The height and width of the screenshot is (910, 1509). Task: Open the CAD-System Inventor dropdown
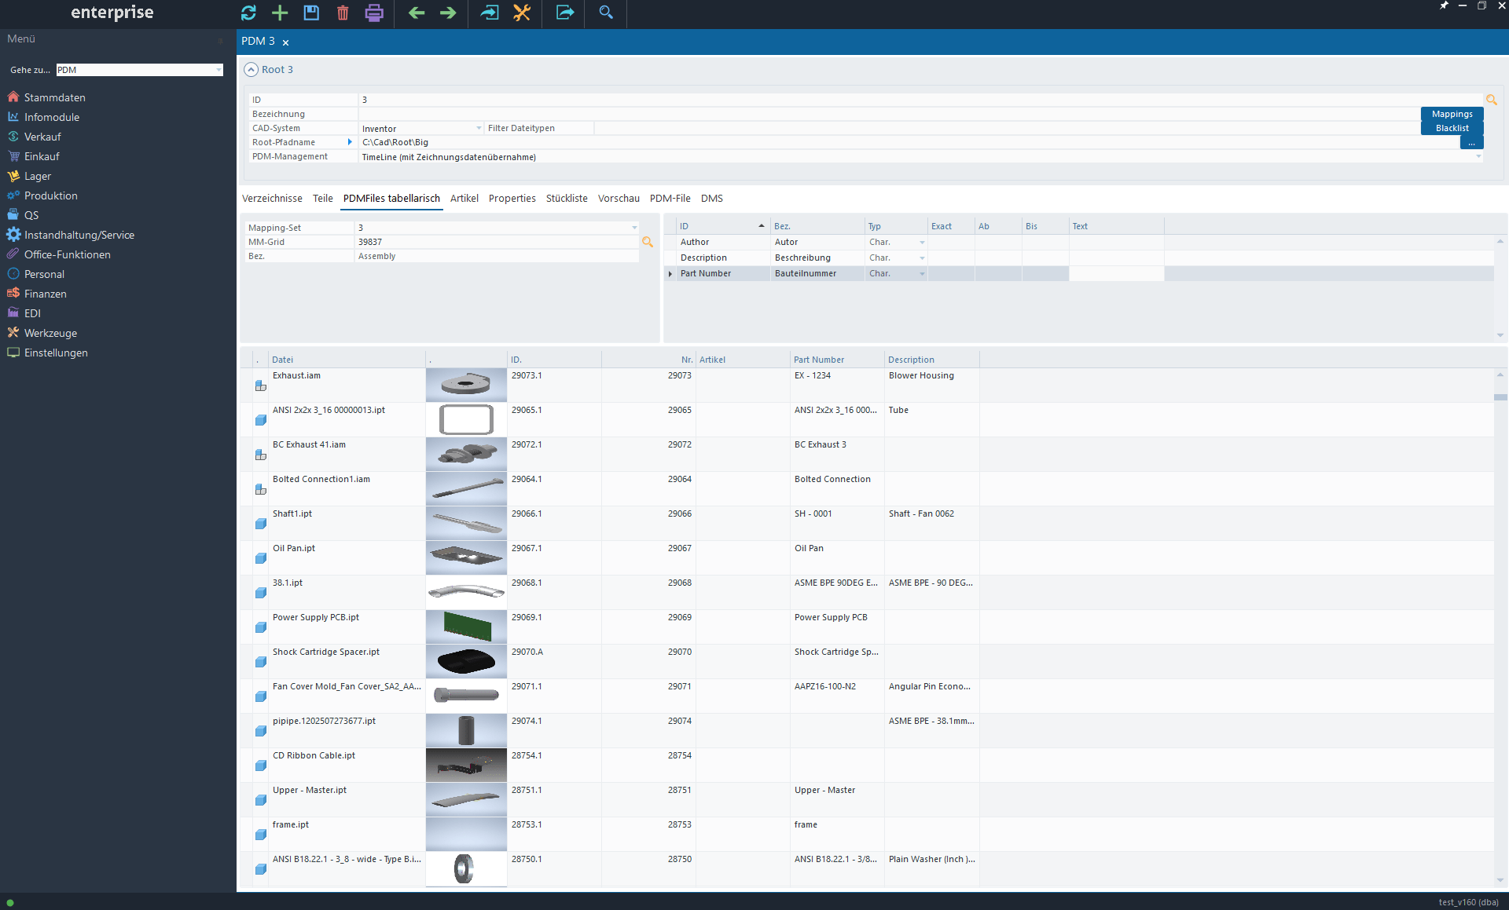click(479, 128)
